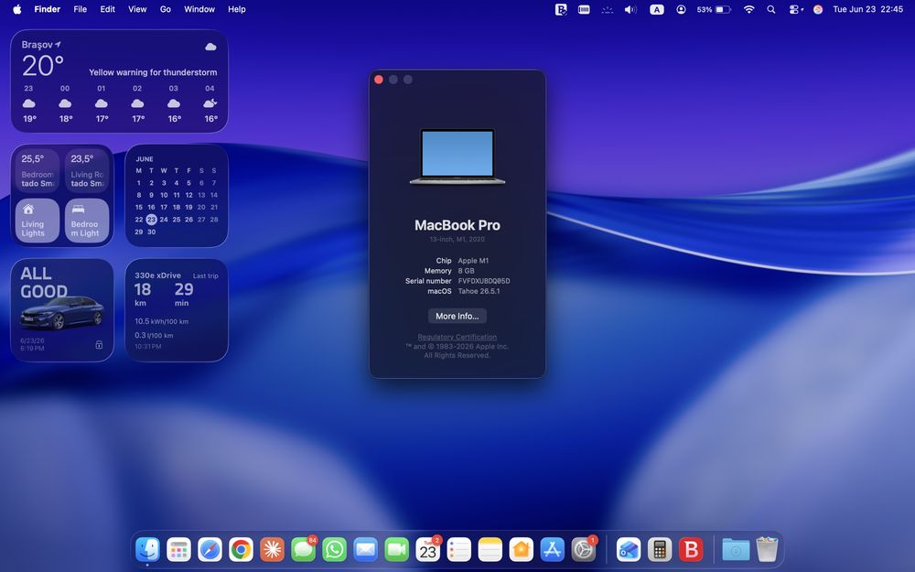Image resolution: width=915 pixels, height=572 pixels.
Task: Open the blue mail-box app in the Dock
Action: click(629, 549)
